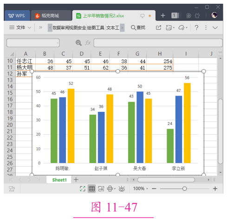
Task: Zoom out with minus button
Action: coord(154,188)
